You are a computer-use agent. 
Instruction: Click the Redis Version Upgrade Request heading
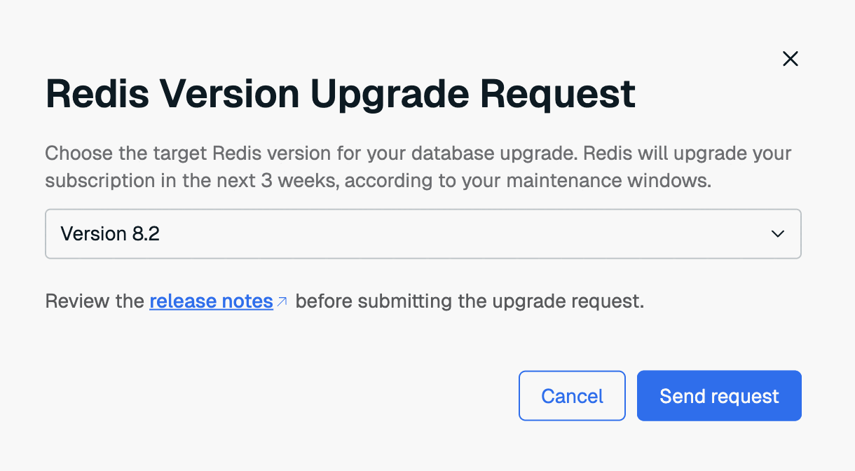340,94
